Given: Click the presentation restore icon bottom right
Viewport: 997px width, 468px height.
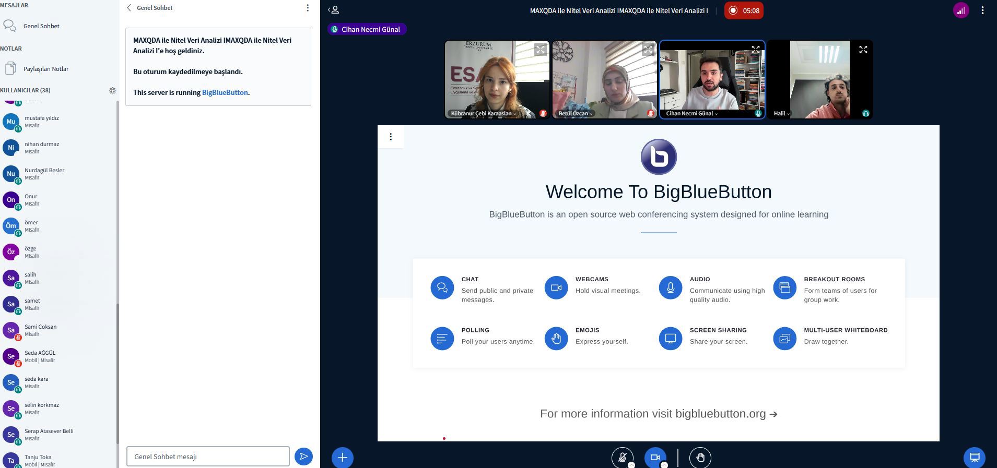Looking at the screenshot, I should pyautogui.click(x=974, y=458).
